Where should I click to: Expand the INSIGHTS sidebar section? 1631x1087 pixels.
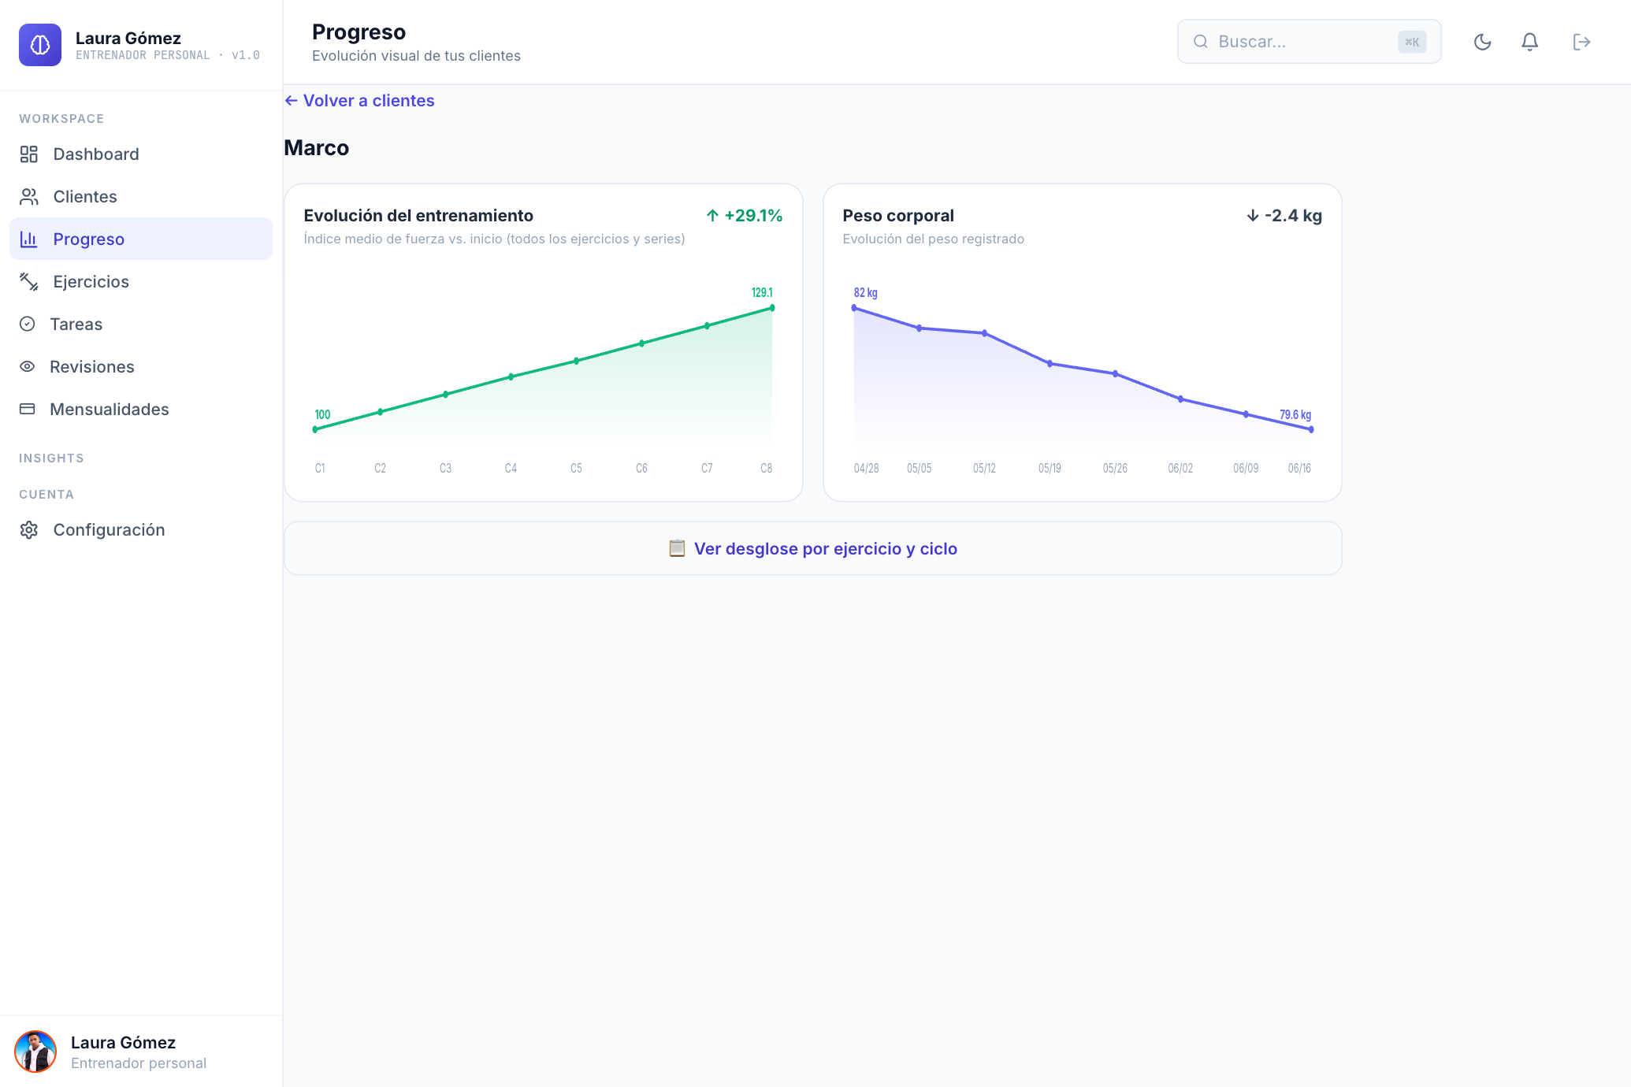click(51, 458)
